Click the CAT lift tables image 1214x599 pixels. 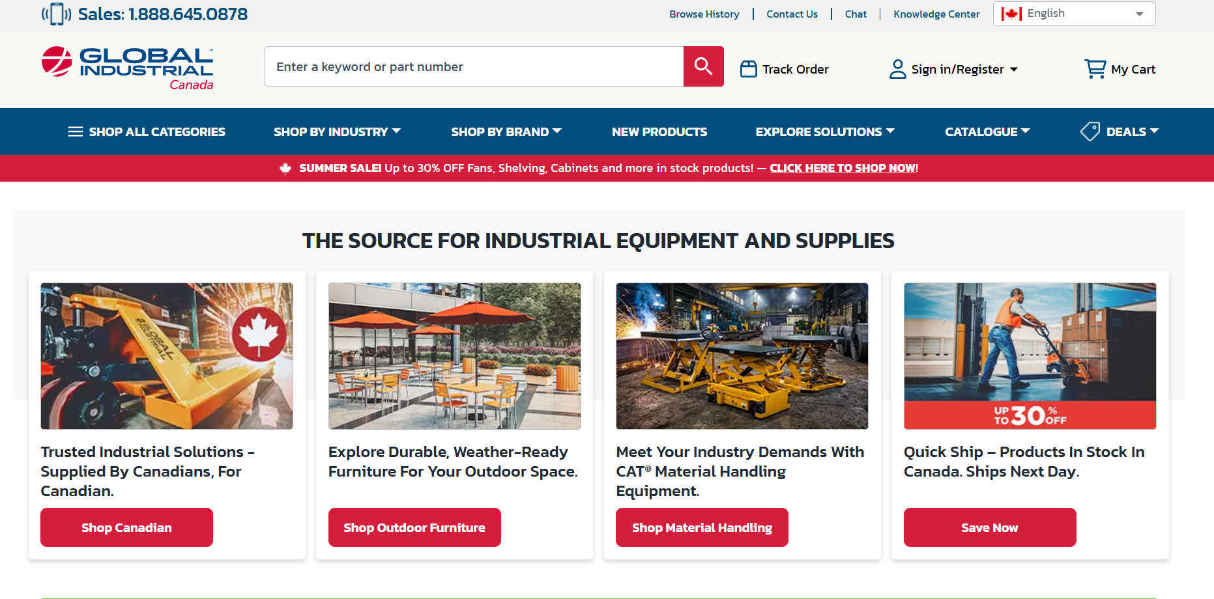pos(742,356)
